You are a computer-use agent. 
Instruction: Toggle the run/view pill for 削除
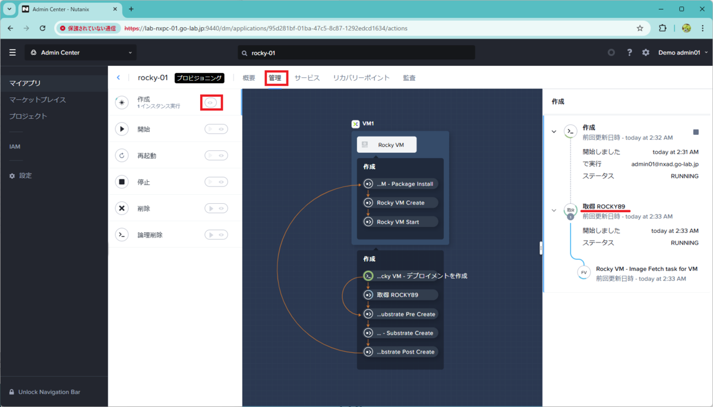tap(216, 209)
